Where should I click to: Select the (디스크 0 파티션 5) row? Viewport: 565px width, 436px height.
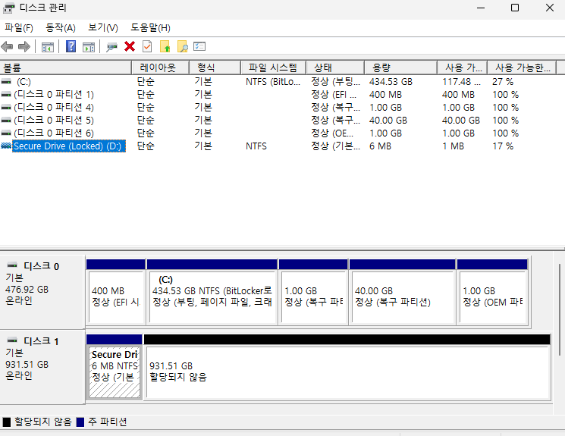pos(278,120)
